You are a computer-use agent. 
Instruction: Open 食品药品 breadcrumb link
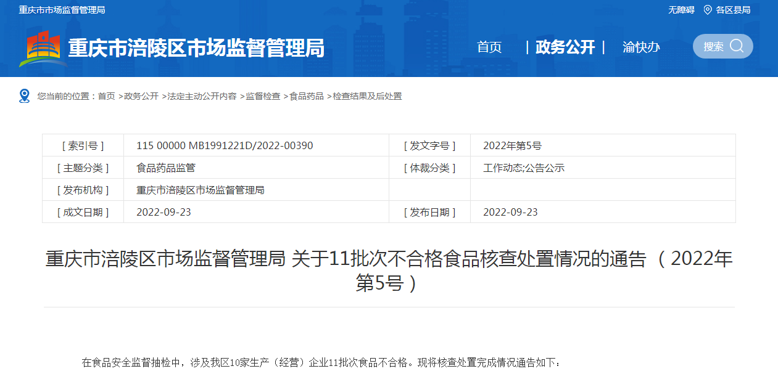(307, 96)
